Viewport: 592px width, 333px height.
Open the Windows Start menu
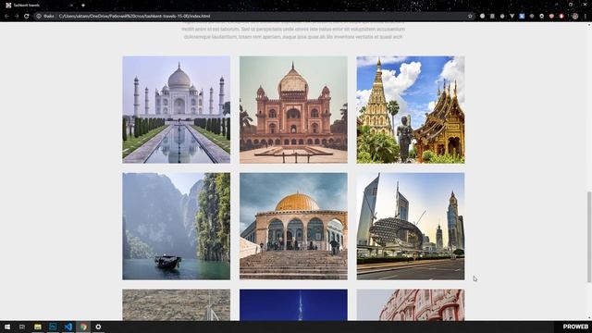click(x=7, y=327)
